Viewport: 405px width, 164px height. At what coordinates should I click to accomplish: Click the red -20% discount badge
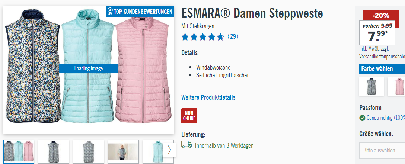(x=381, y=16)
